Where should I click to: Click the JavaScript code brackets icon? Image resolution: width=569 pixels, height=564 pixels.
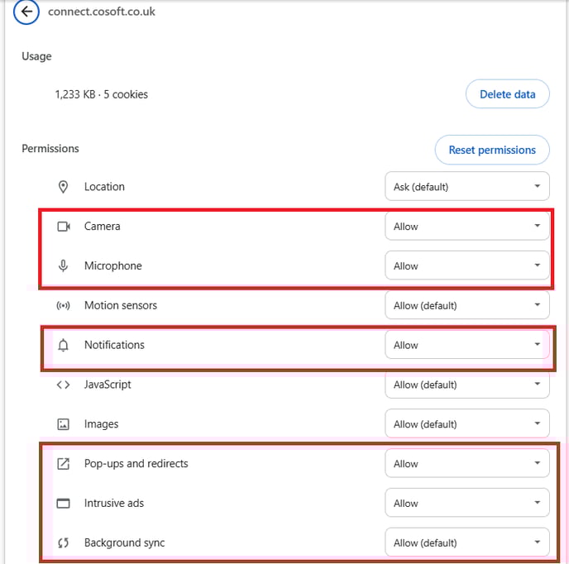(63, 385)
